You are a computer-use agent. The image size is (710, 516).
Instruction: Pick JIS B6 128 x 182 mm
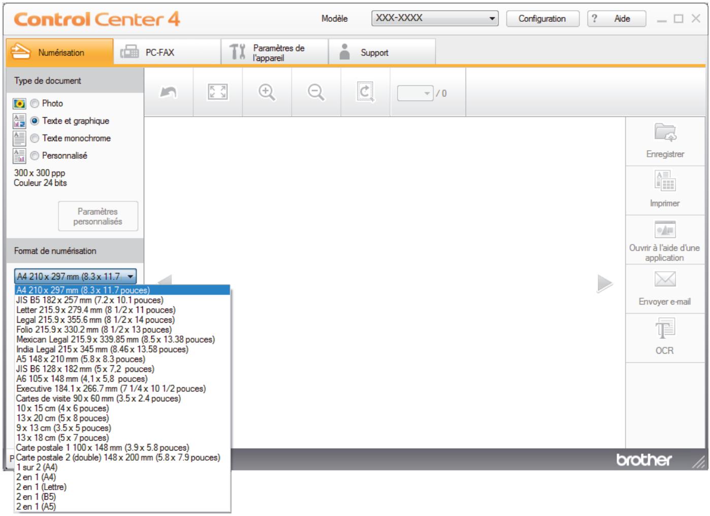coord(122,369)
